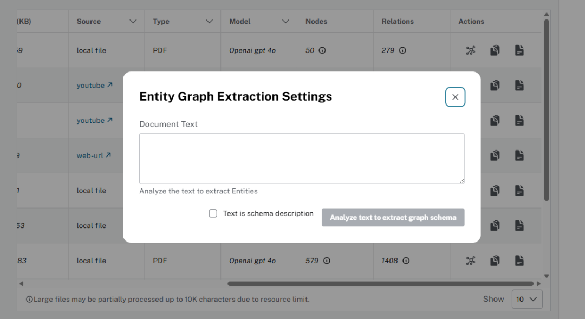Click copy icon in the 279-relations row
The image size is (585, 319).
coord(495,50)
